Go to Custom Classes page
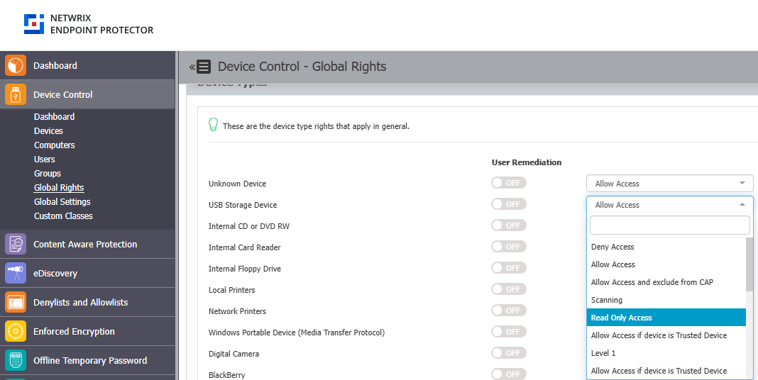This screenshot has height=380, width=758. [63, 216]
